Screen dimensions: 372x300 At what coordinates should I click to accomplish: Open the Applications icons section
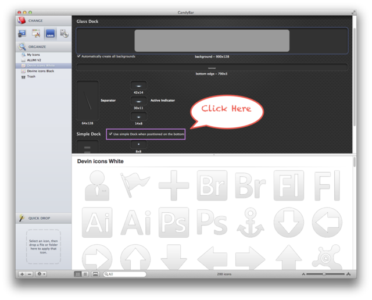click(x=36, y=34)
